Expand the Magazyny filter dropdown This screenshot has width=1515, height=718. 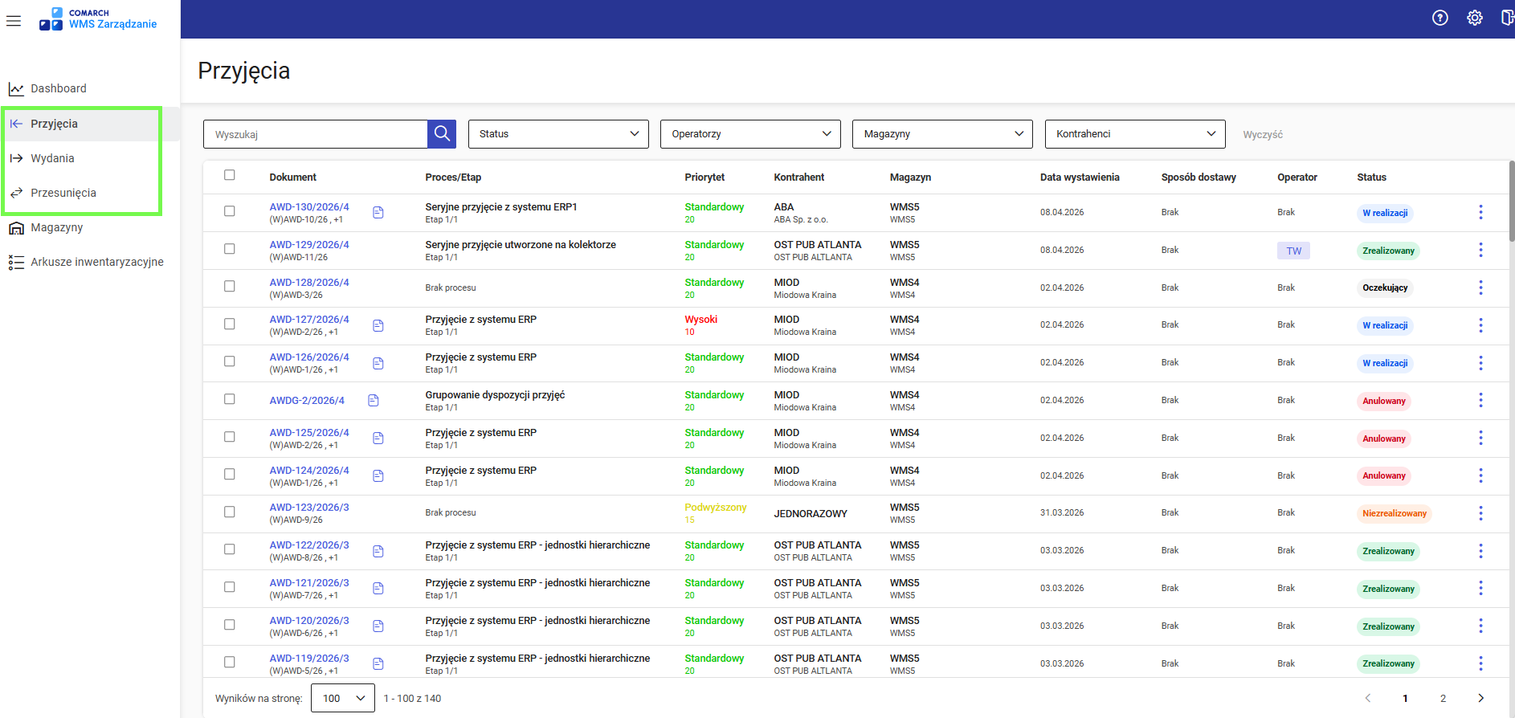pos(941,134)
